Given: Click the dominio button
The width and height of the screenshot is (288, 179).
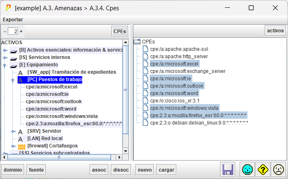Looking at the screenshot, I should pyautogui.click(x=13, y=170).
